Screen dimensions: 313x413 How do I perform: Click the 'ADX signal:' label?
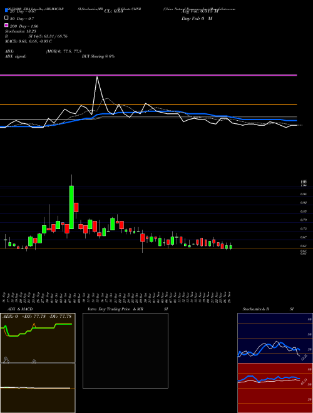(16, 56)
